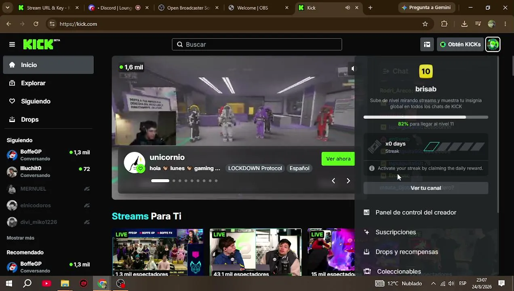
Task: Open the tab search dropdown arrow
Action: click(x=7, y=8)
